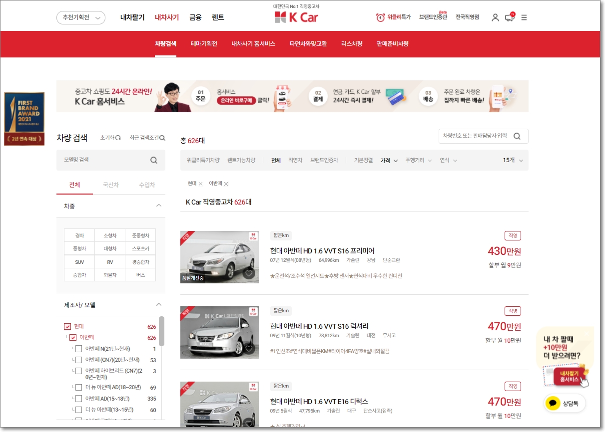Collapse the 제조사/ 모델 section
Viewport: 605px width, 432px height.
coord(159,304)
